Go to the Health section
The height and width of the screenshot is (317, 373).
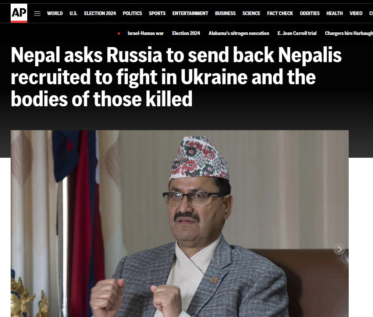(x=334, y=13)
